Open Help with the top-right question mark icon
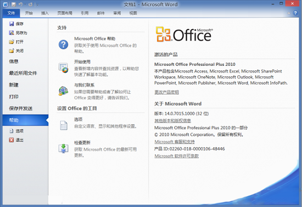 [x=295, y=13]
